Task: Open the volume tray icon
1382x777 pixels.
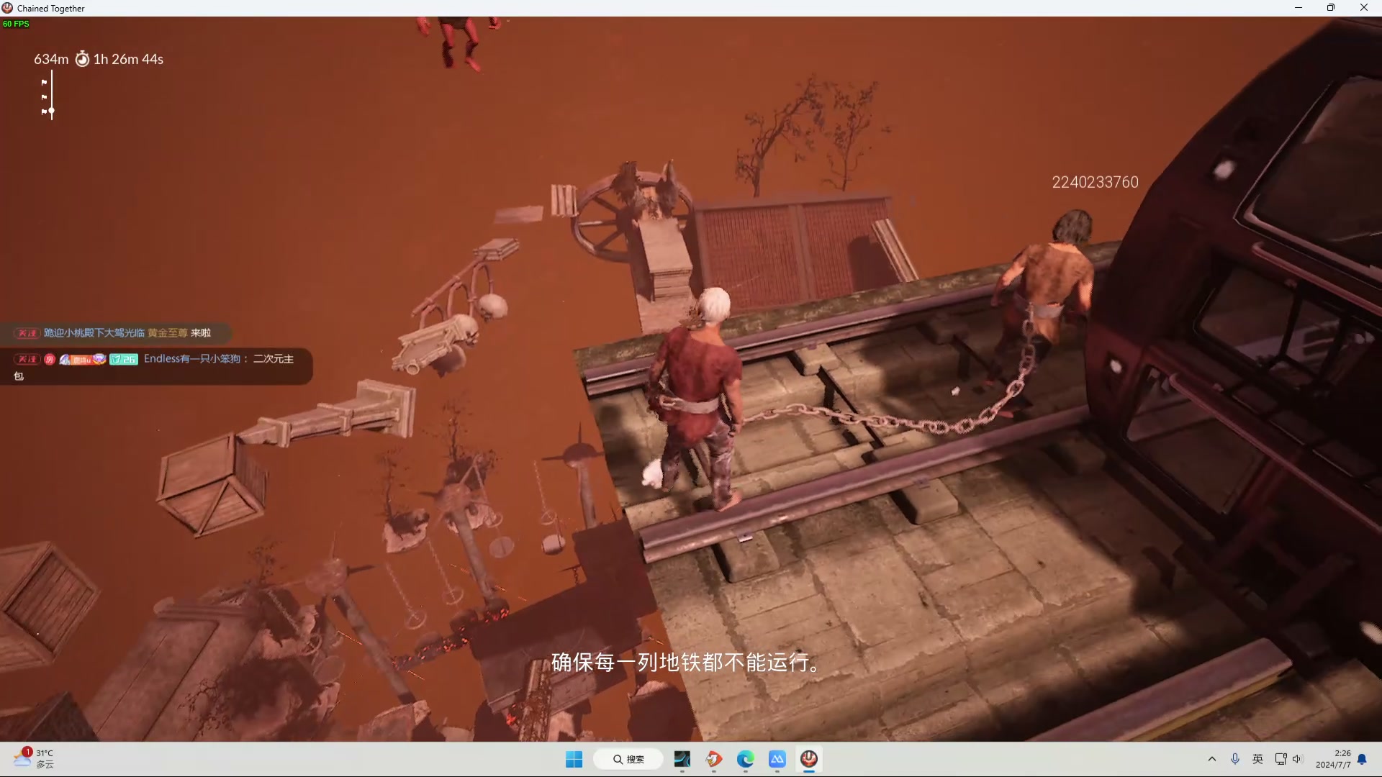Action: coord(1297,759)
